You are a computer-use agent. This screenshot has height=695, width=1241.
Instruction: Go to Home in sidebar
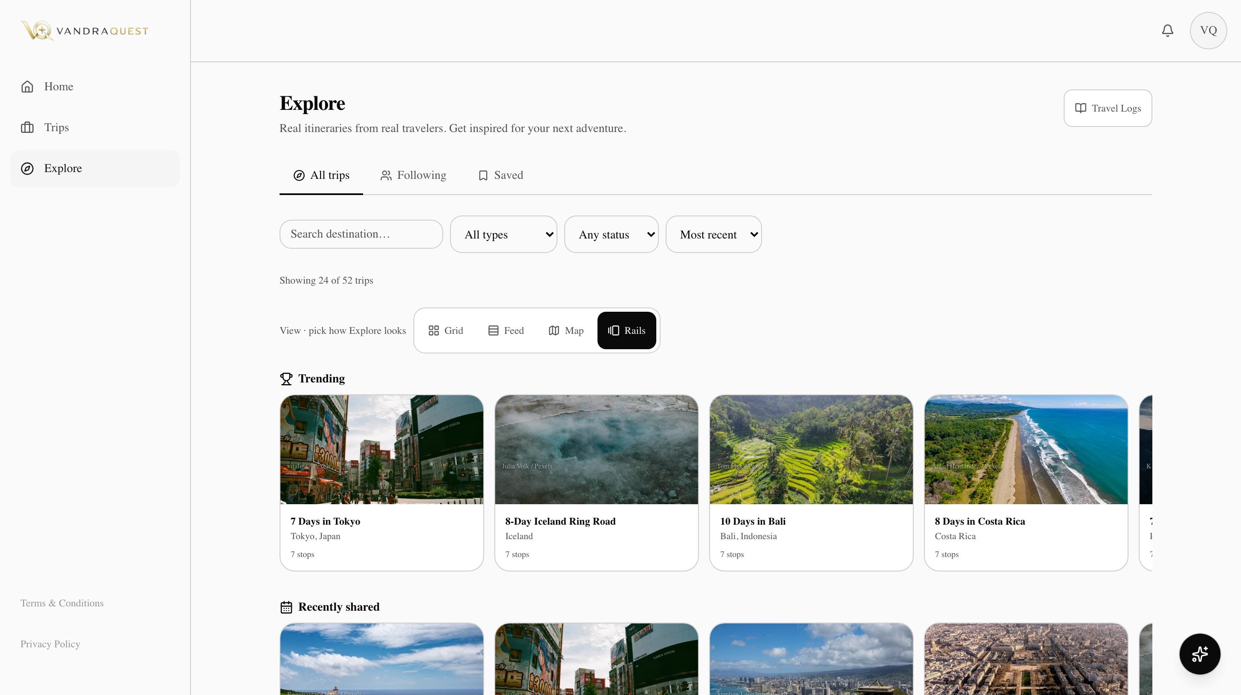95,86
